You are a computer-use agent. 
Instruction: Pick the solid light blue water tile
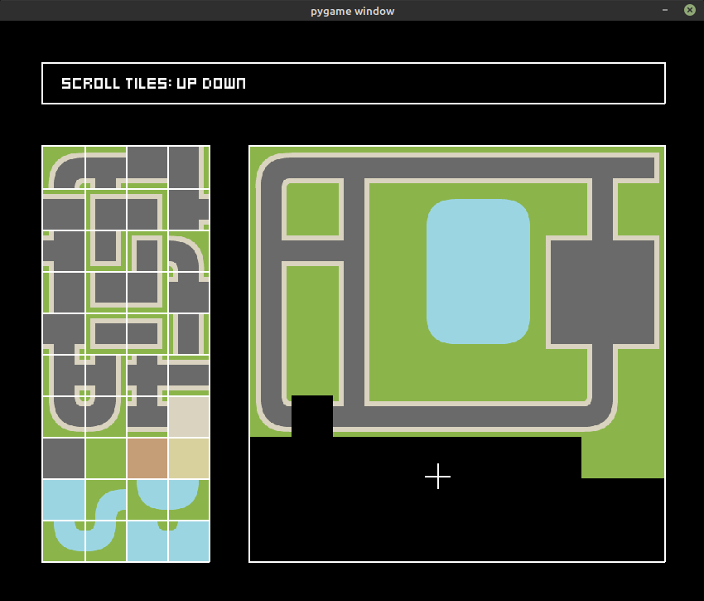(x=64, y=500)
